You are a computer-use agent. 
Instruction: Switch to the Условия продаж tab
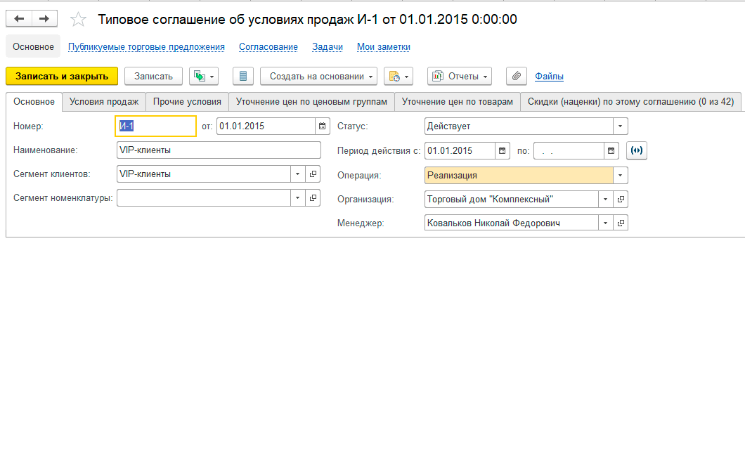104,102
